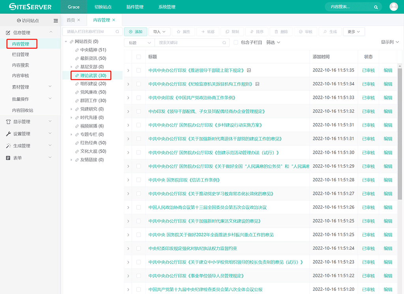This screenshot has height=294, width=404.
Task: Expand the 基层支部 tree node
Action: point(71,67)
